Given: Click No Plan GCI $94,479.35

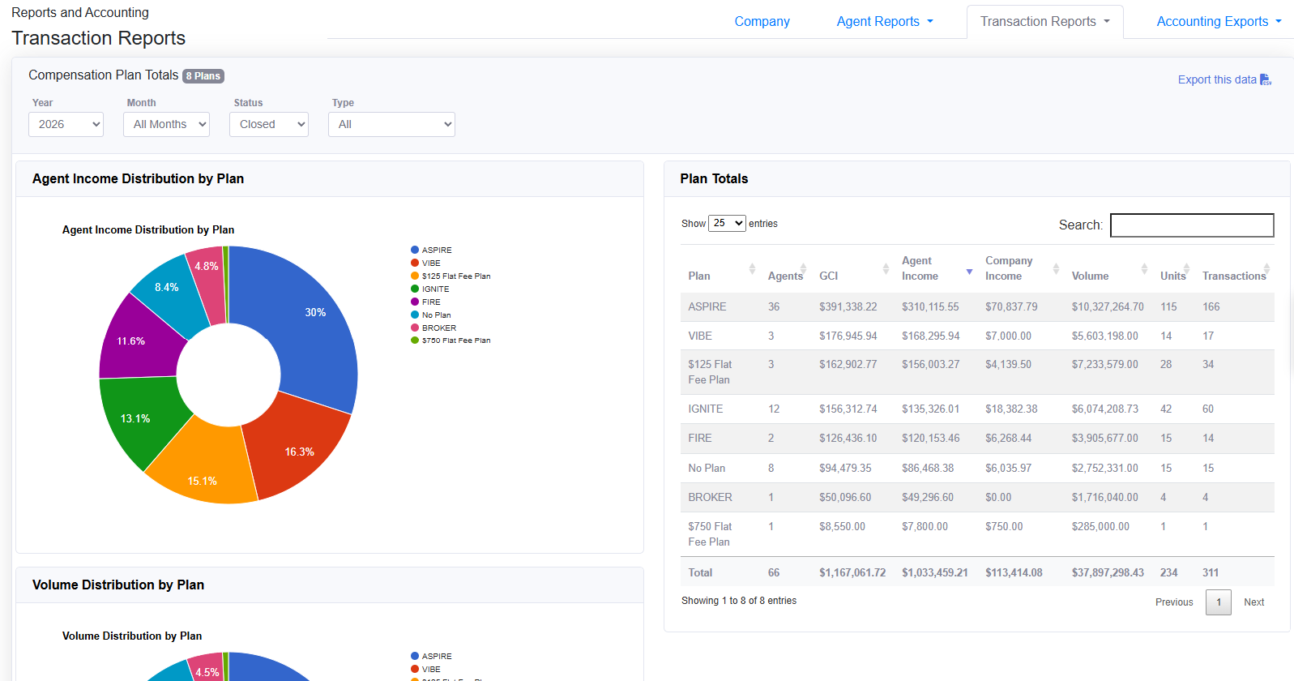Looking at the screenshot, I should (x=845, y=468).
